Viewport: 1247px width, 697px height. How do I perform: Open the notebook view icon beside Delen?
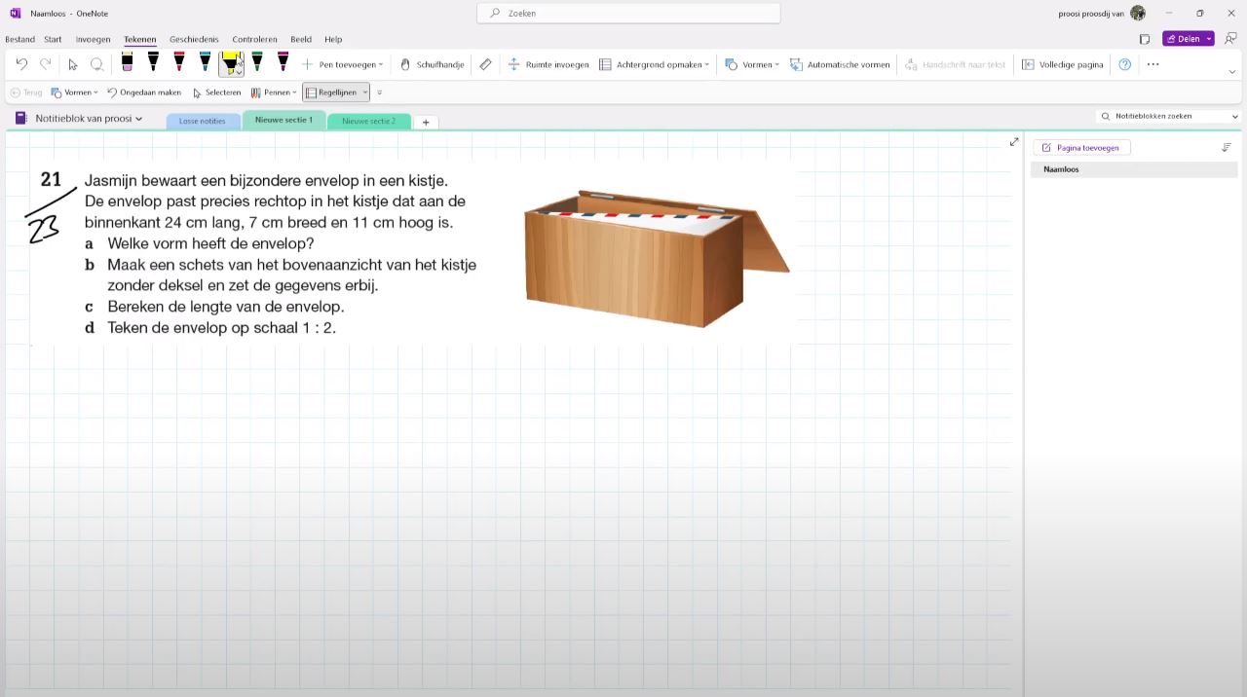click(1145, 39)
